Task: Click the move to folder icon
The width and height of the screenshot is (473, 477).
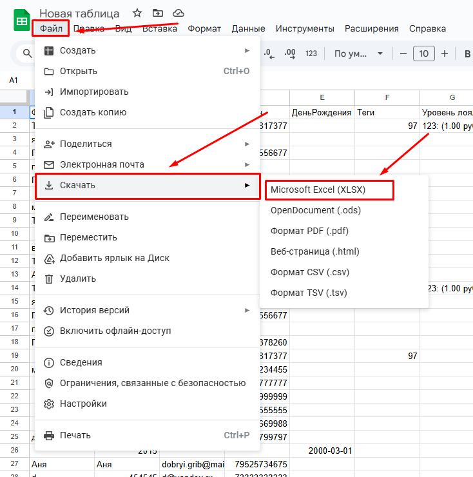Action: click(158, 13)
